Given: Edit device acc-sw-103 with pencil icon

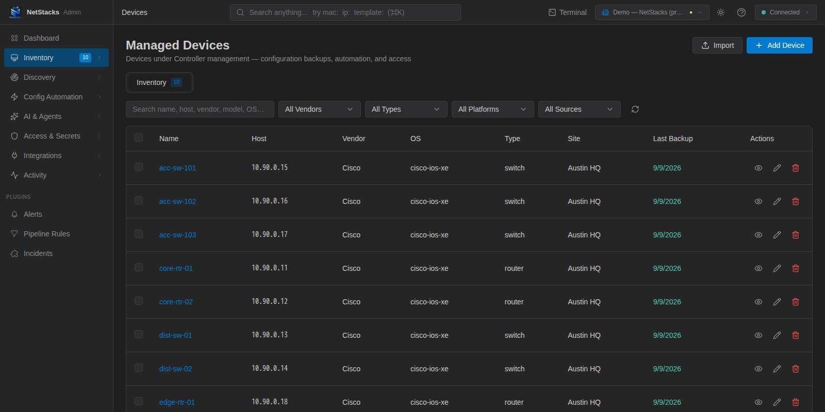Looking at the screenshot, I should tap(777, 235).
